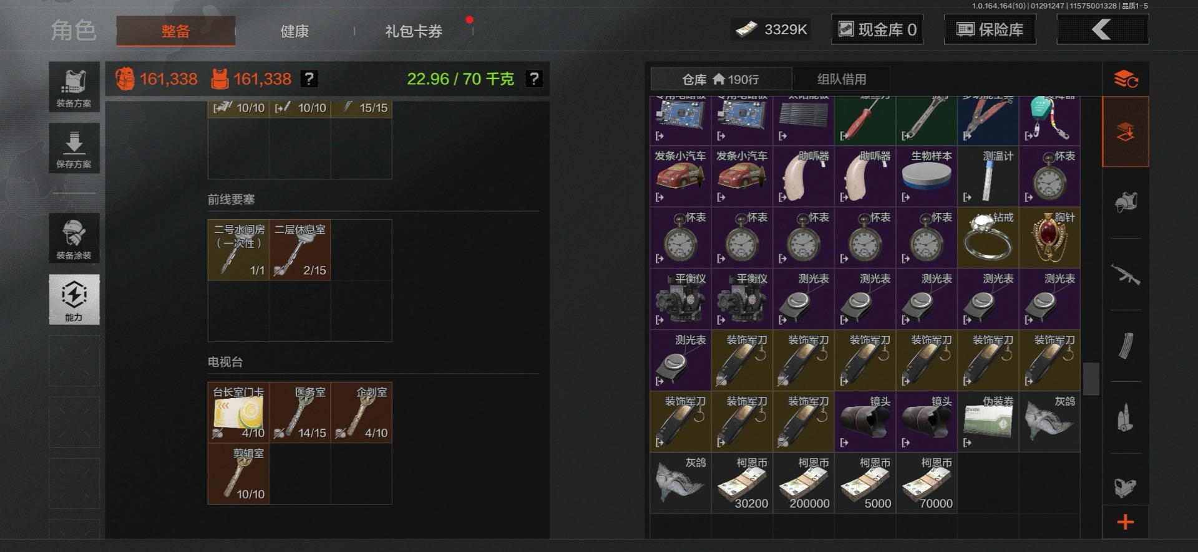Click the warehouse sort stack icon

(1126, 79)
